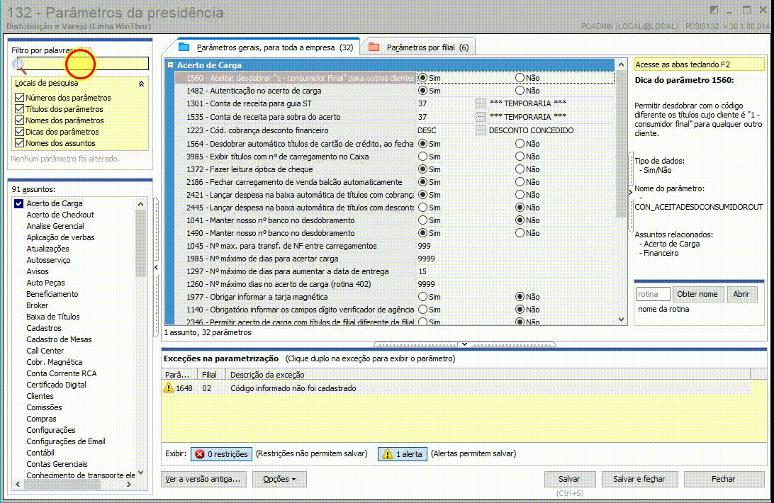Image resolution: width=774 pixels, height=503 pixels.
Task: Switch to Parâmetros por filial tab
Action: pos(419,47)
